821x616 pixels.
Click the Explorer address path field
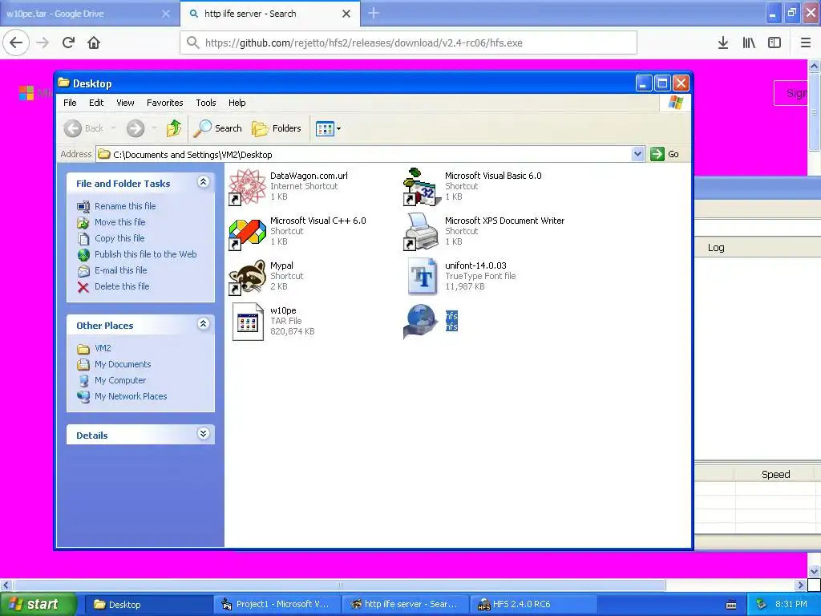pyautogui.click(x=365, y=155)
